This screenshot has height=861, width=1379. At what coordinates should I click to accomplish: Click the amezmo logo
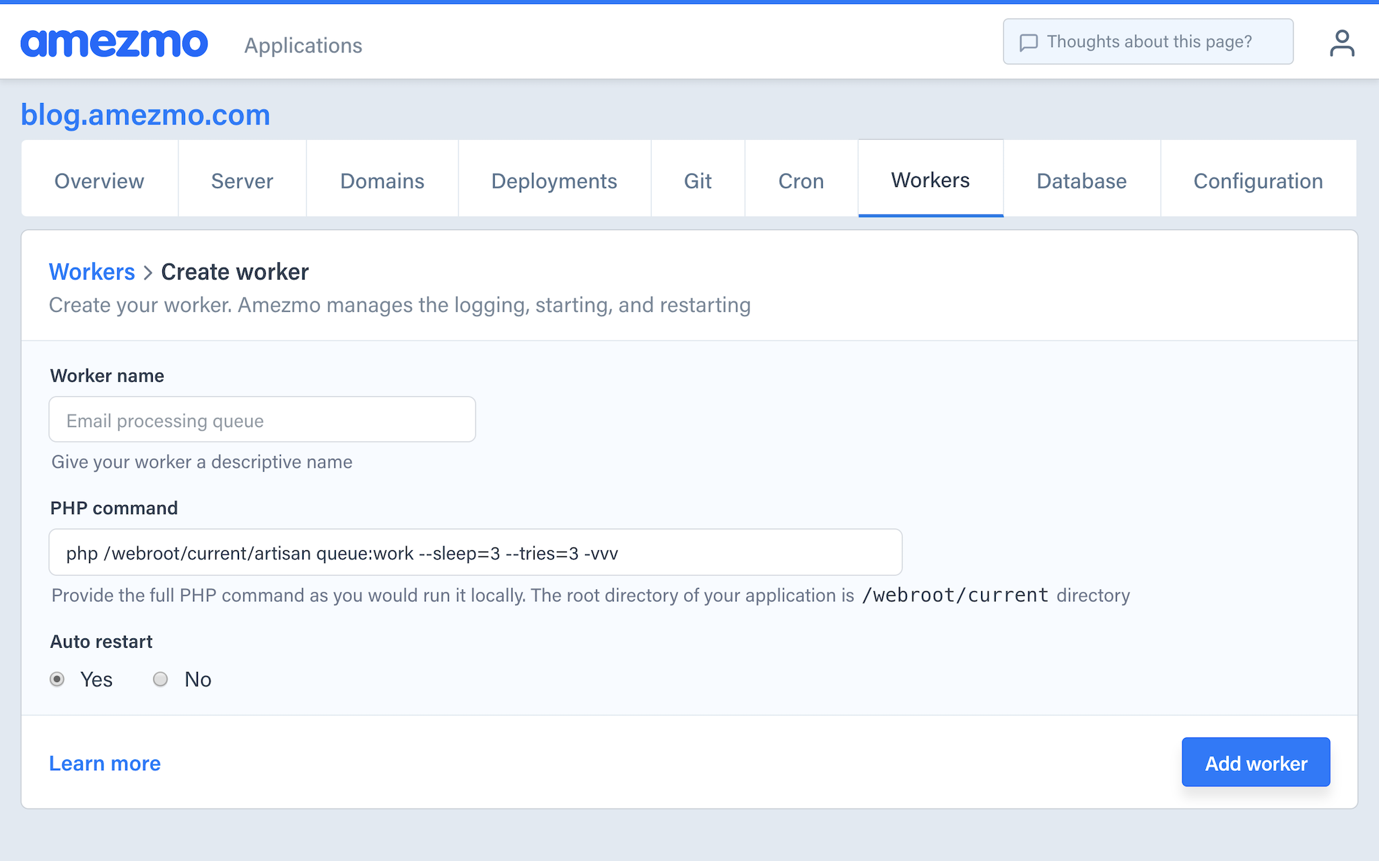pos(114,44)
